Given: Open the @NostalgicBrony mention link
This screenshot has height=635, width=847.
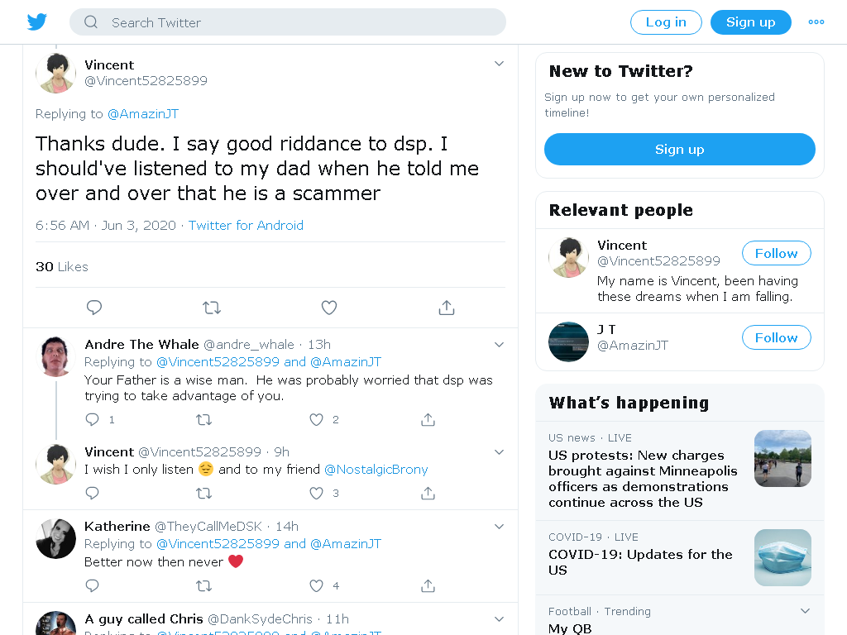Looking at the screenshot, I should coord(376,470).
